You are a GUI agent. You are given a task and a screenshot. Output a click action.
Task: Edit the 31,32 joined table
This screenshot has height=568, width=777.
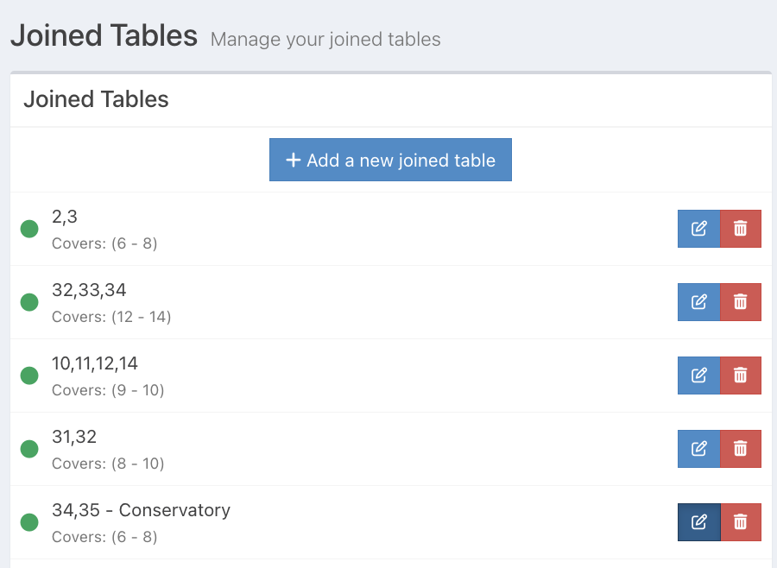(x=698, y=449)
